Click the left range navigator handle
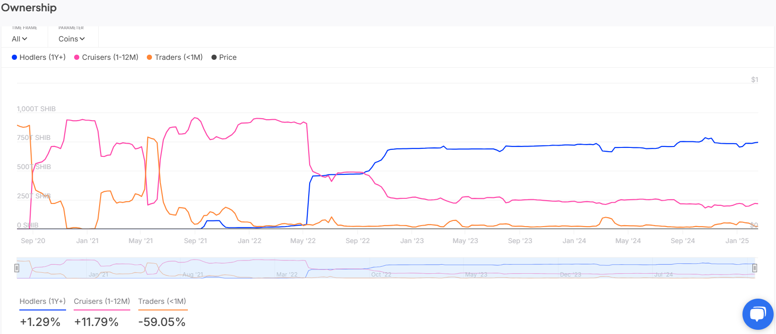The image size is (776, 334). tap(17, 268)
